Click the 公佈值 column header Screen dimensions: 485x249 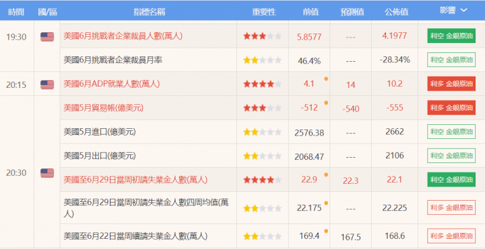[397, 11]
